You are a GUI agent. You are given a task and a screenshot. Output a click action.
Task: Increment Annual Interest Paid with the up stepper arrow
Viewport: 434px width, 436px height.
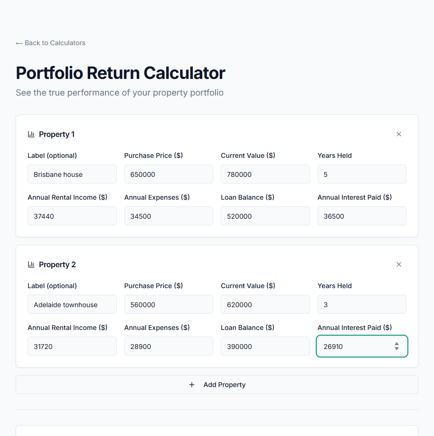(396, 344)
